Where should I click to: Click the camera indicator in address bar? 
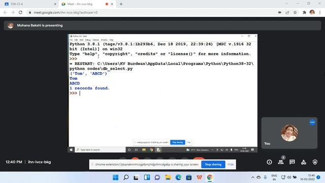point(280,12)
